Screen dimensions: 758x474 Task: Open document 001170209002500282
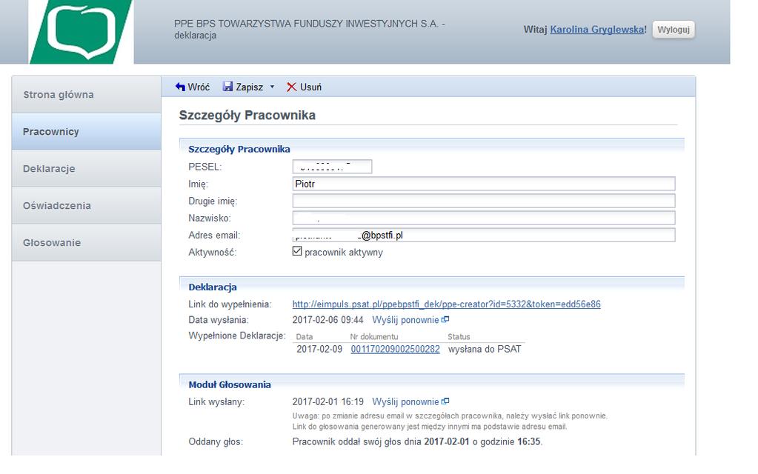point(395,349)
